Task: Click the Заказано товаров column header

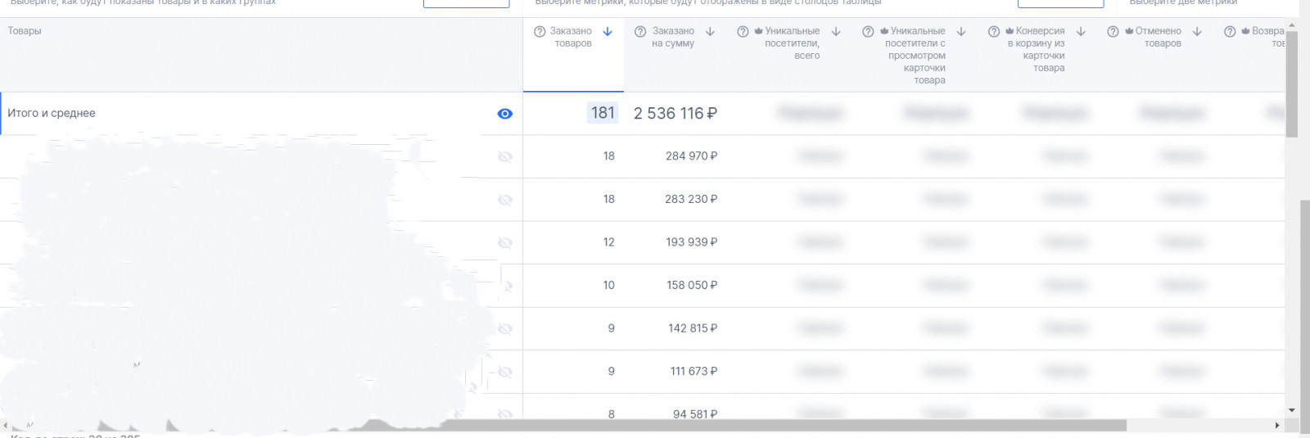Action: coord(571,37)
